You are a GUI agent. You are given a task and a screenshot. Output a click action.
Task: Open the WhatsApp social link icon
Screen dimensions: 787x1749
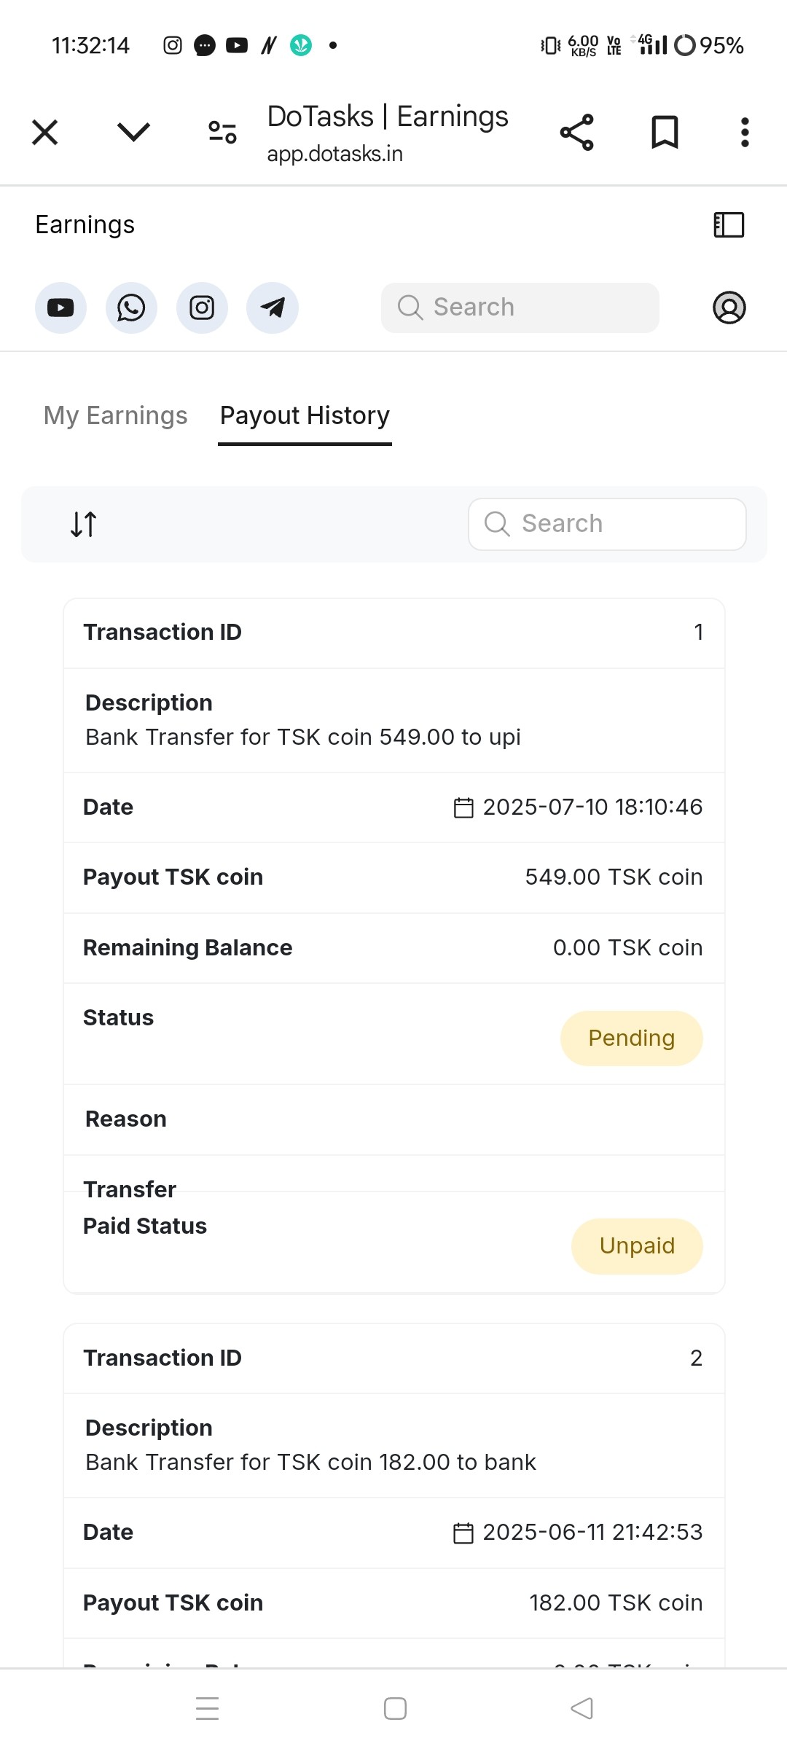point(131,308)
